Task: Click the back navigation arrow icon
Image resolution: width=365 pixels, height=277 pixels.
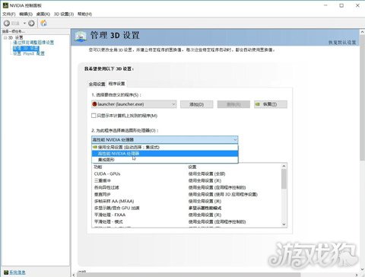Action: pos(7,24)
